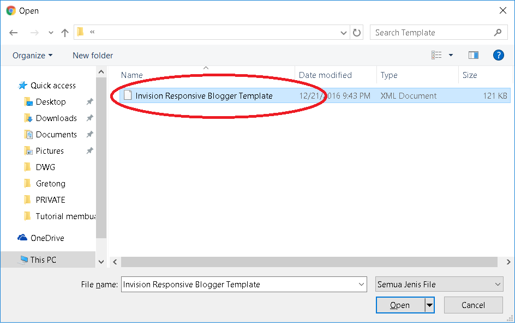Sort by Name column
The image size is (515, 326).
131,75
